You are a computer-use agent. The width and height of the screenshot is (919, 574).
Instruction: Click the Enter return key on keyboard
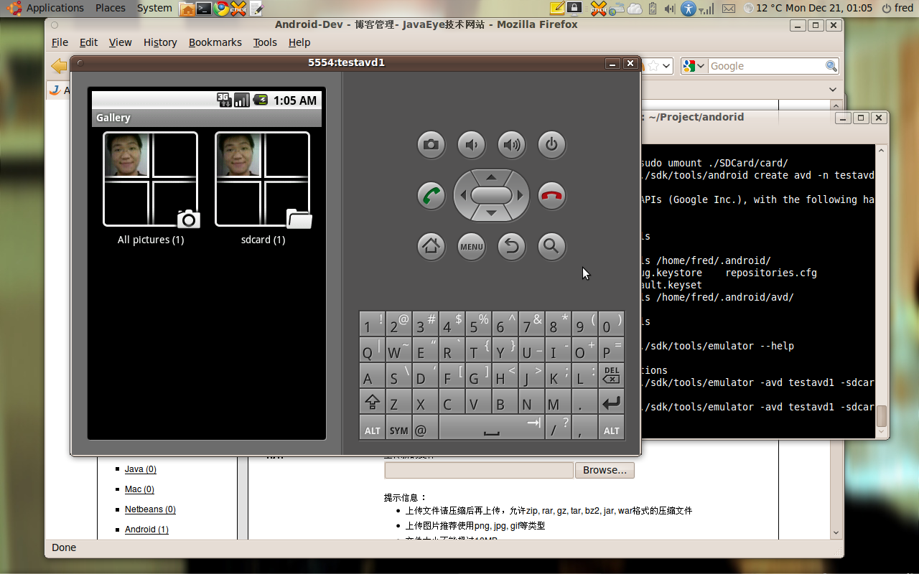(611, 402)
